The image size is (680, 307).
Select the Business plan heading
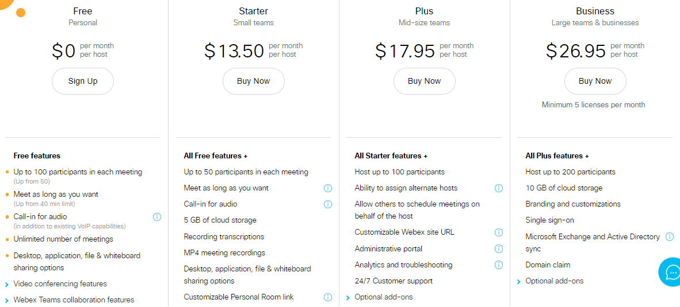(595, 11)
